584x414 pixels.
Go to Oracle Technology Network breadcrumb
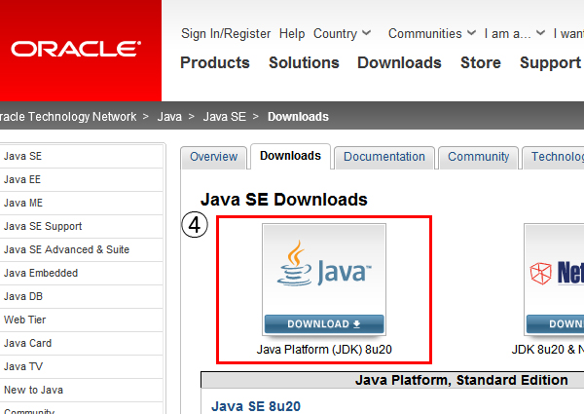tap(68, 117)
